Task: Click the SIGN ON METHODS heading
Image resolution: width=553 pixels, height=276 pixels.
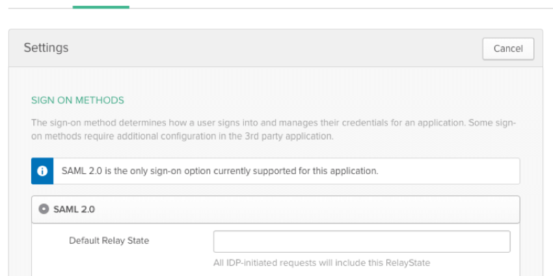Action: 77,101
